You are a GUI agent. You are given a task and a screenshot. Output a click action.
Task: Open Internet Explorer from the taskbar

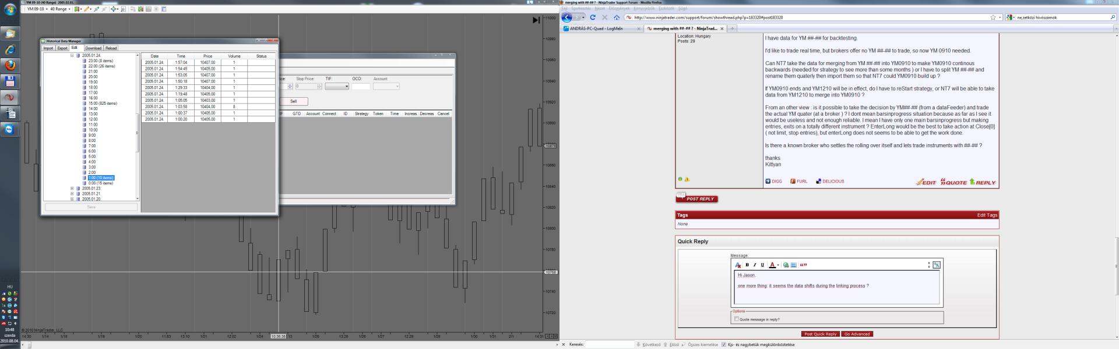pos(10,50)
